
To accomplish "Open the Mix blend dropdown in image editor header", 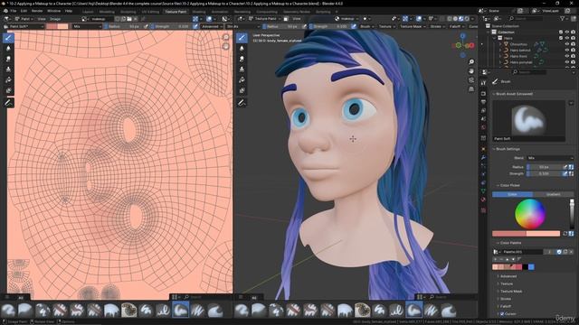I will 87,26.
